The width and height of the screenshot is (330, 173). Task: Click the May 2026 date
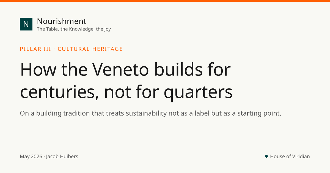click(x=31, y=157)
